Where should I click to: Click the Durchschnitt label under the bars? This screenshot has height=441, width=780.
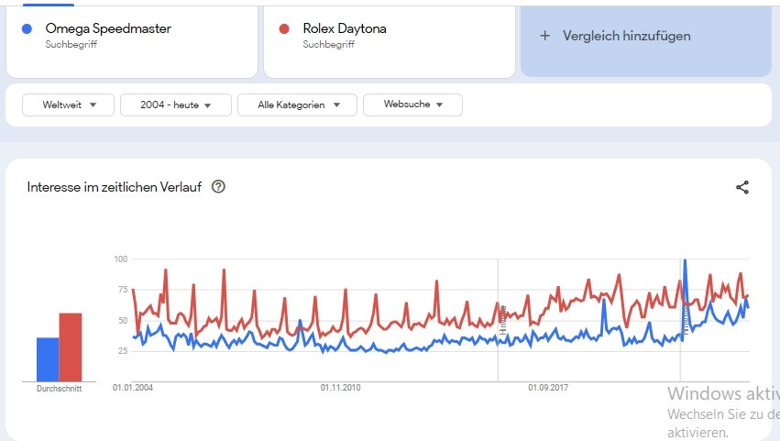coord(59,389)
